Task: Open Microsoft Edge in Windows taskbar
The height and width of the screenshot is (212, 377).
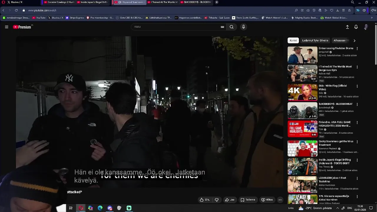Action: tap(100, 208)
